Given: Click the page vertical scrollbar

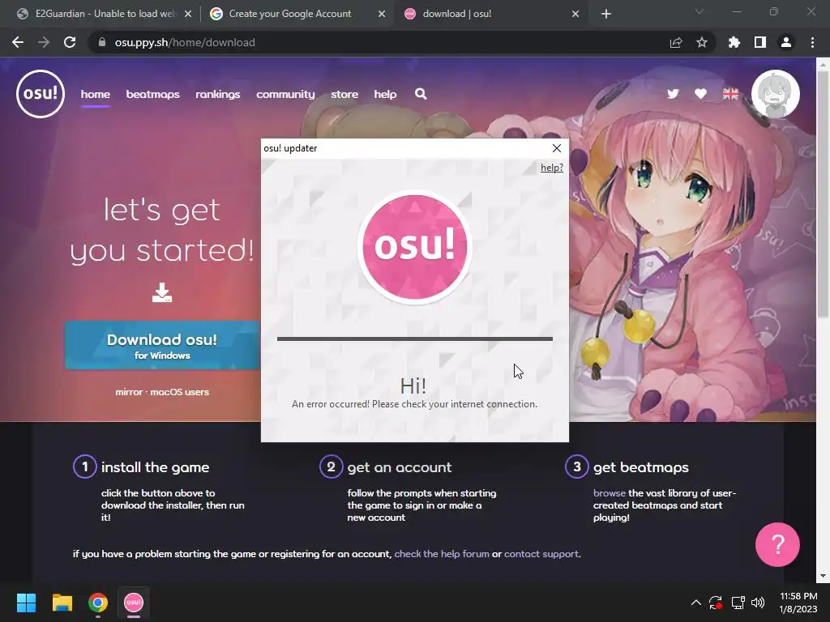Looking at the screenshot, I should (x=824, y=194).
